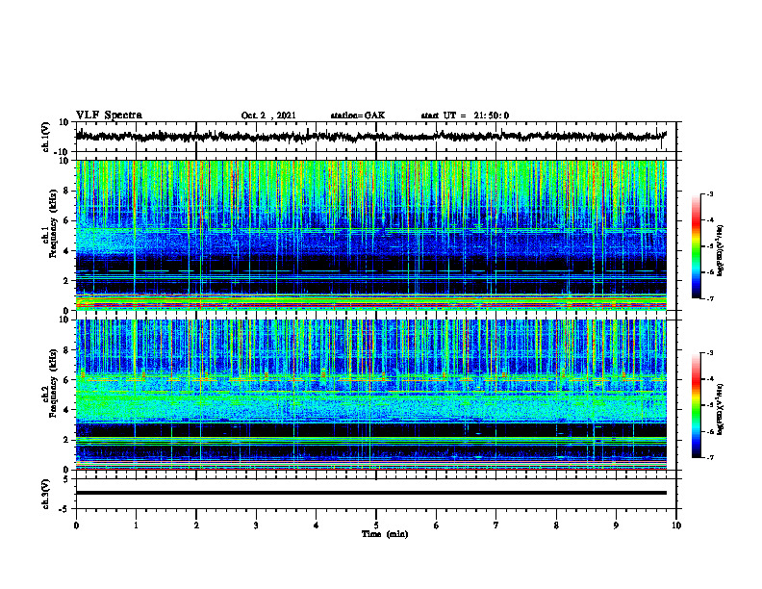The width and height of the screenshot is (762, 589).
Task: Click the "-7" label on ch.2 color bar
Action: [709, 457]
